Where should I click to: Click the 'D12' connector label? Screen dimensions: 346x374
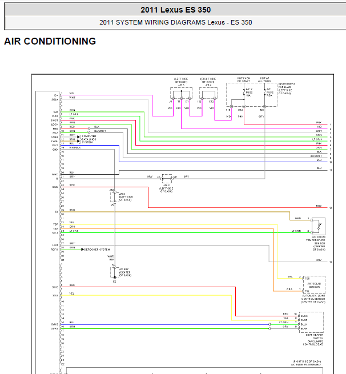tap(240, 110)
